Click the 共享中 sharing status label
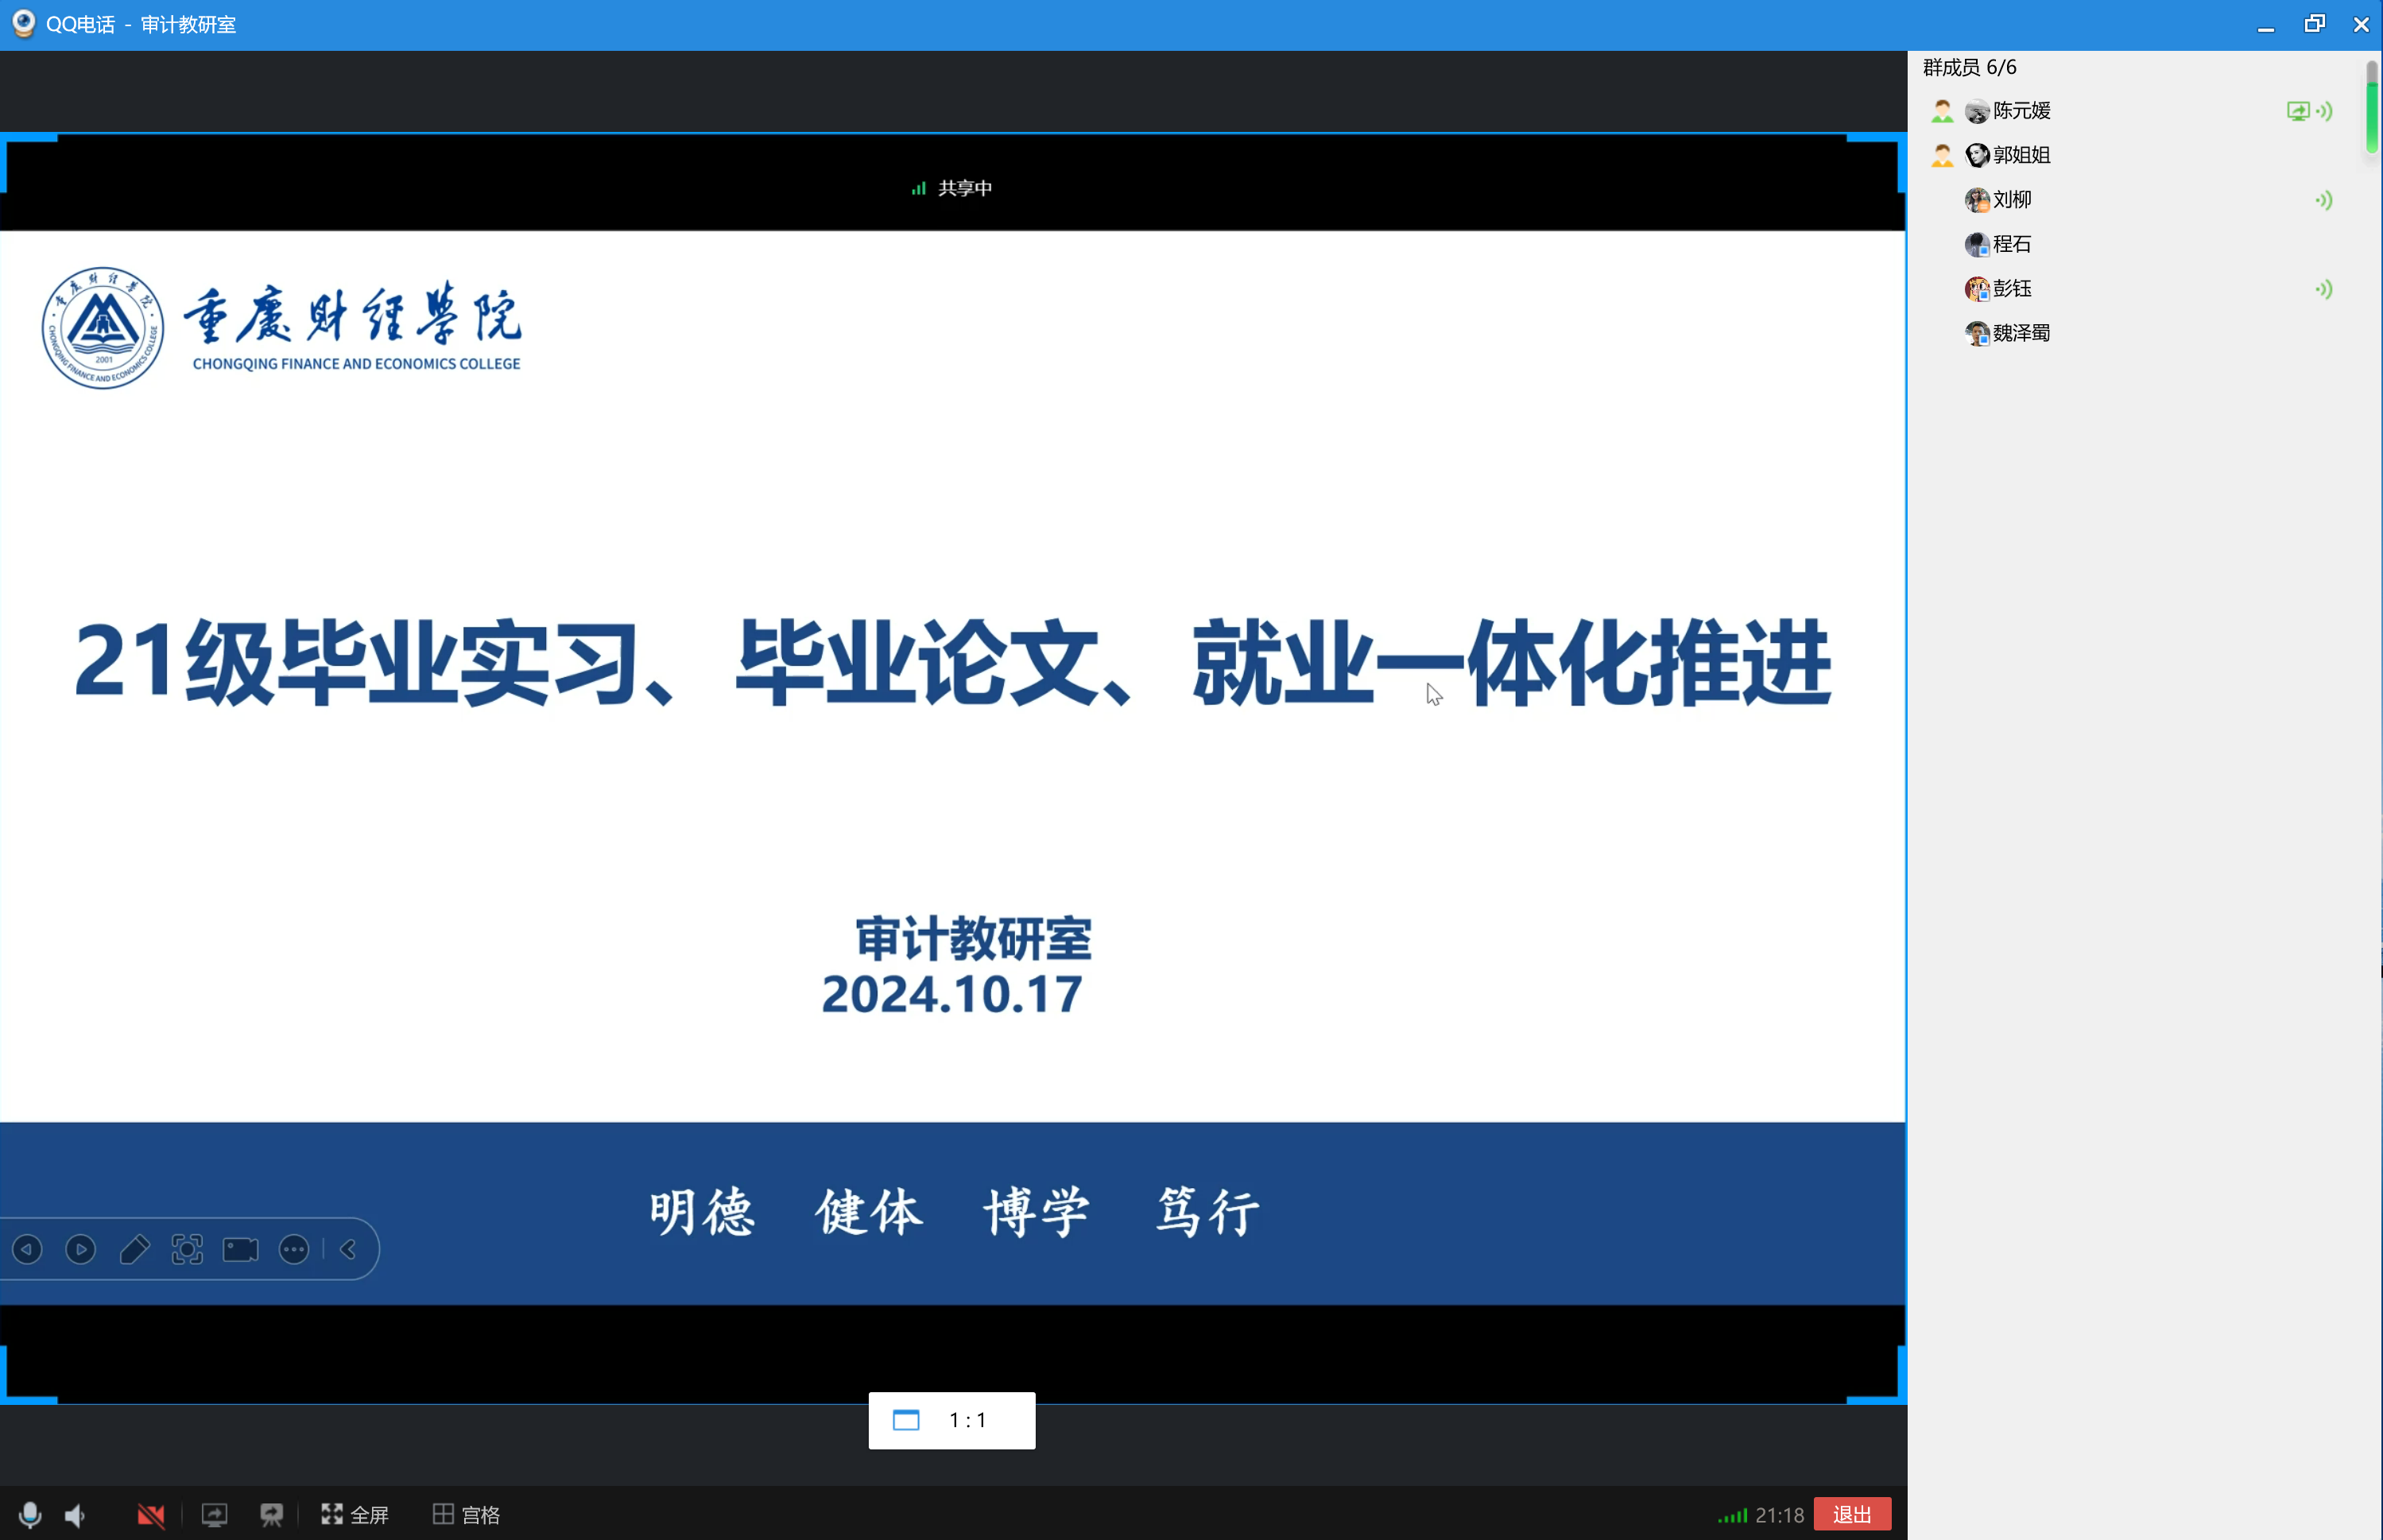This screenshot has height=1540, width=2383. [964, 188]
